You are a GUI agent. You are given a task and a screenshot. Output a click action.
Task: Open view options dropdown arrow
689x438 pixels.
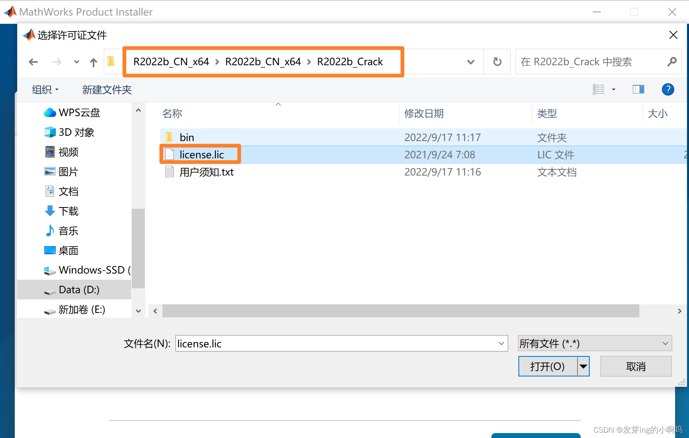(614, 89)
